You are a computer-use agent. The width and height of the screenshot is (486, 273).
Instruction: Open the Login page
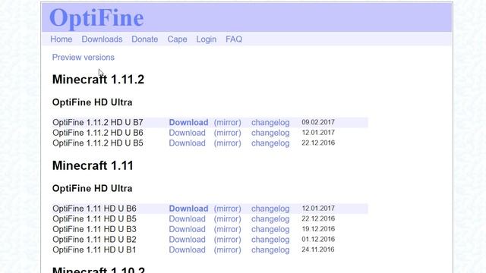pos(206,39)
